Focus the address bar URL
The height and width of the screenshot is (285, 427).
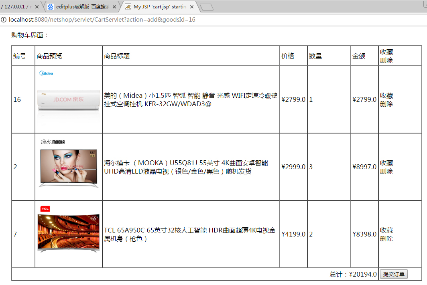point(102,20)
